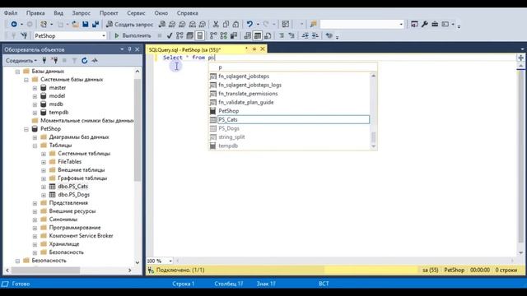Select the dbo.PS_Dogs table in tree

click(73, 195)
